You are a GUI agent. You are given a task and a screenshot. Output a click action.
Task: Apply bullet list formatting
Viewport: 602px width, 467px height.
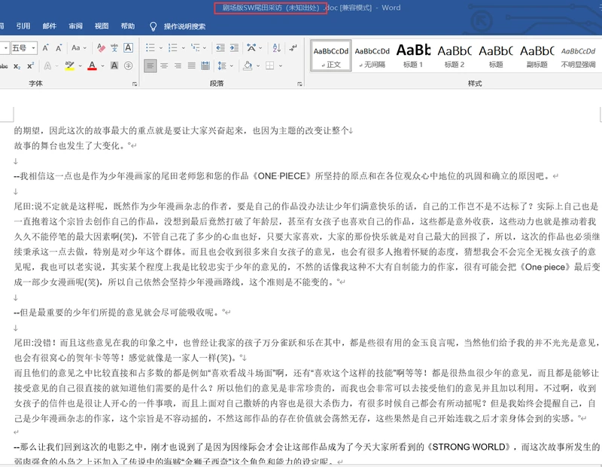pyautogui.click(x=150, y=47)
